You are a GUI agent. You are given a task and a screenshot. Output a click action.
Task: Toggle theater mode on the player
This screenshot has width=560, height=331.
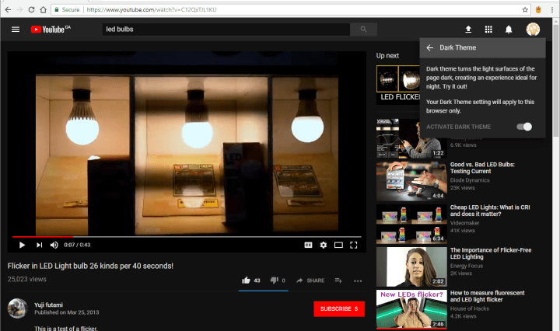[x=338, y=245]
